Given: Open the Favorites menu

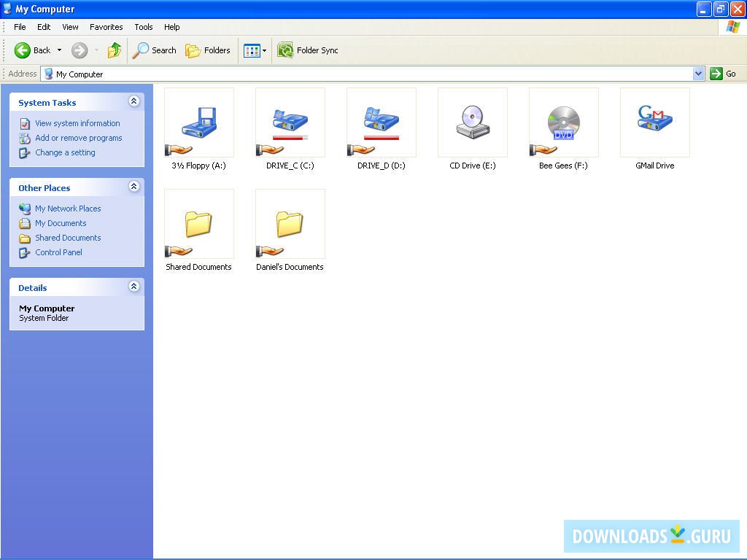Looking at the screenshot, I should (x=106, y=27).
